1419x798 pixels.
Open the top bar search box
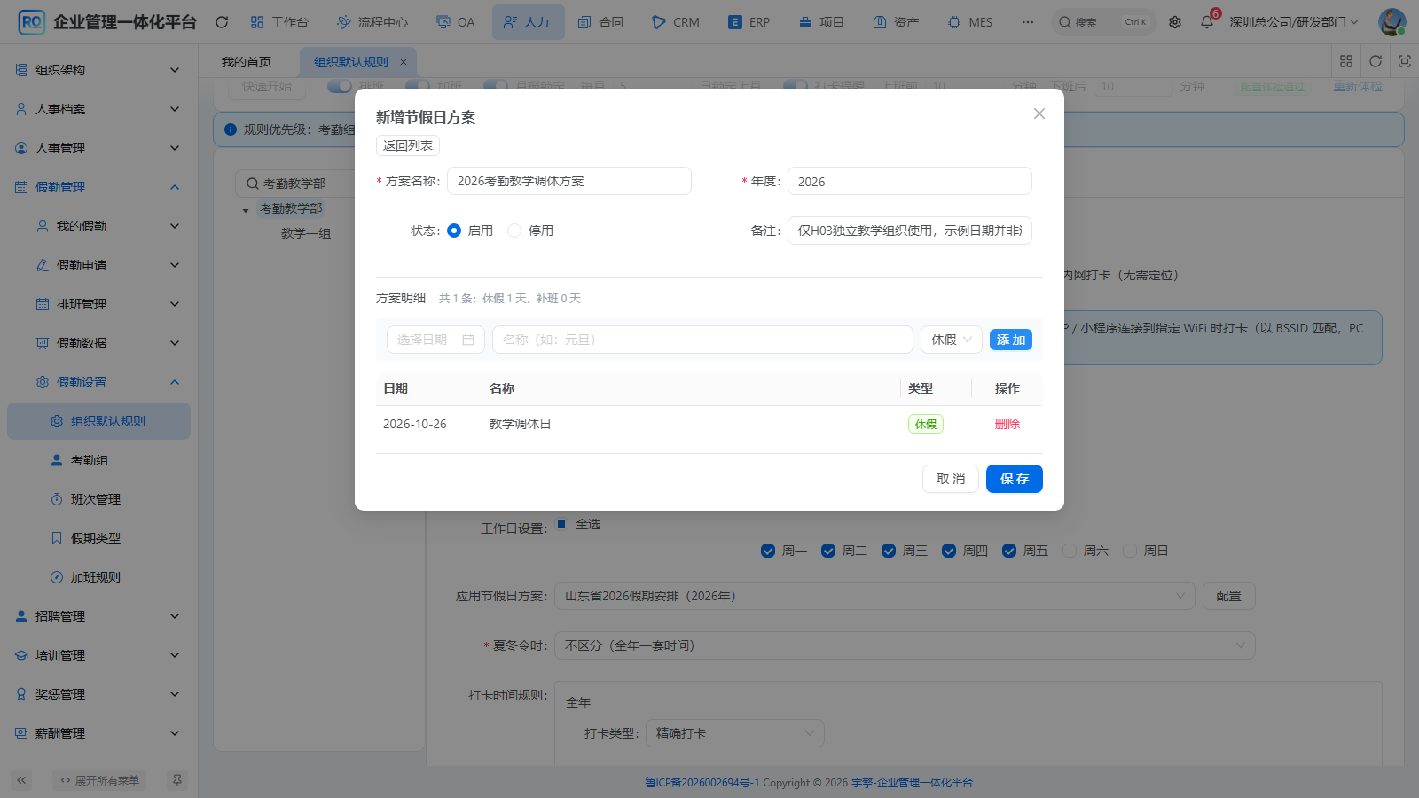(1103, 22)
